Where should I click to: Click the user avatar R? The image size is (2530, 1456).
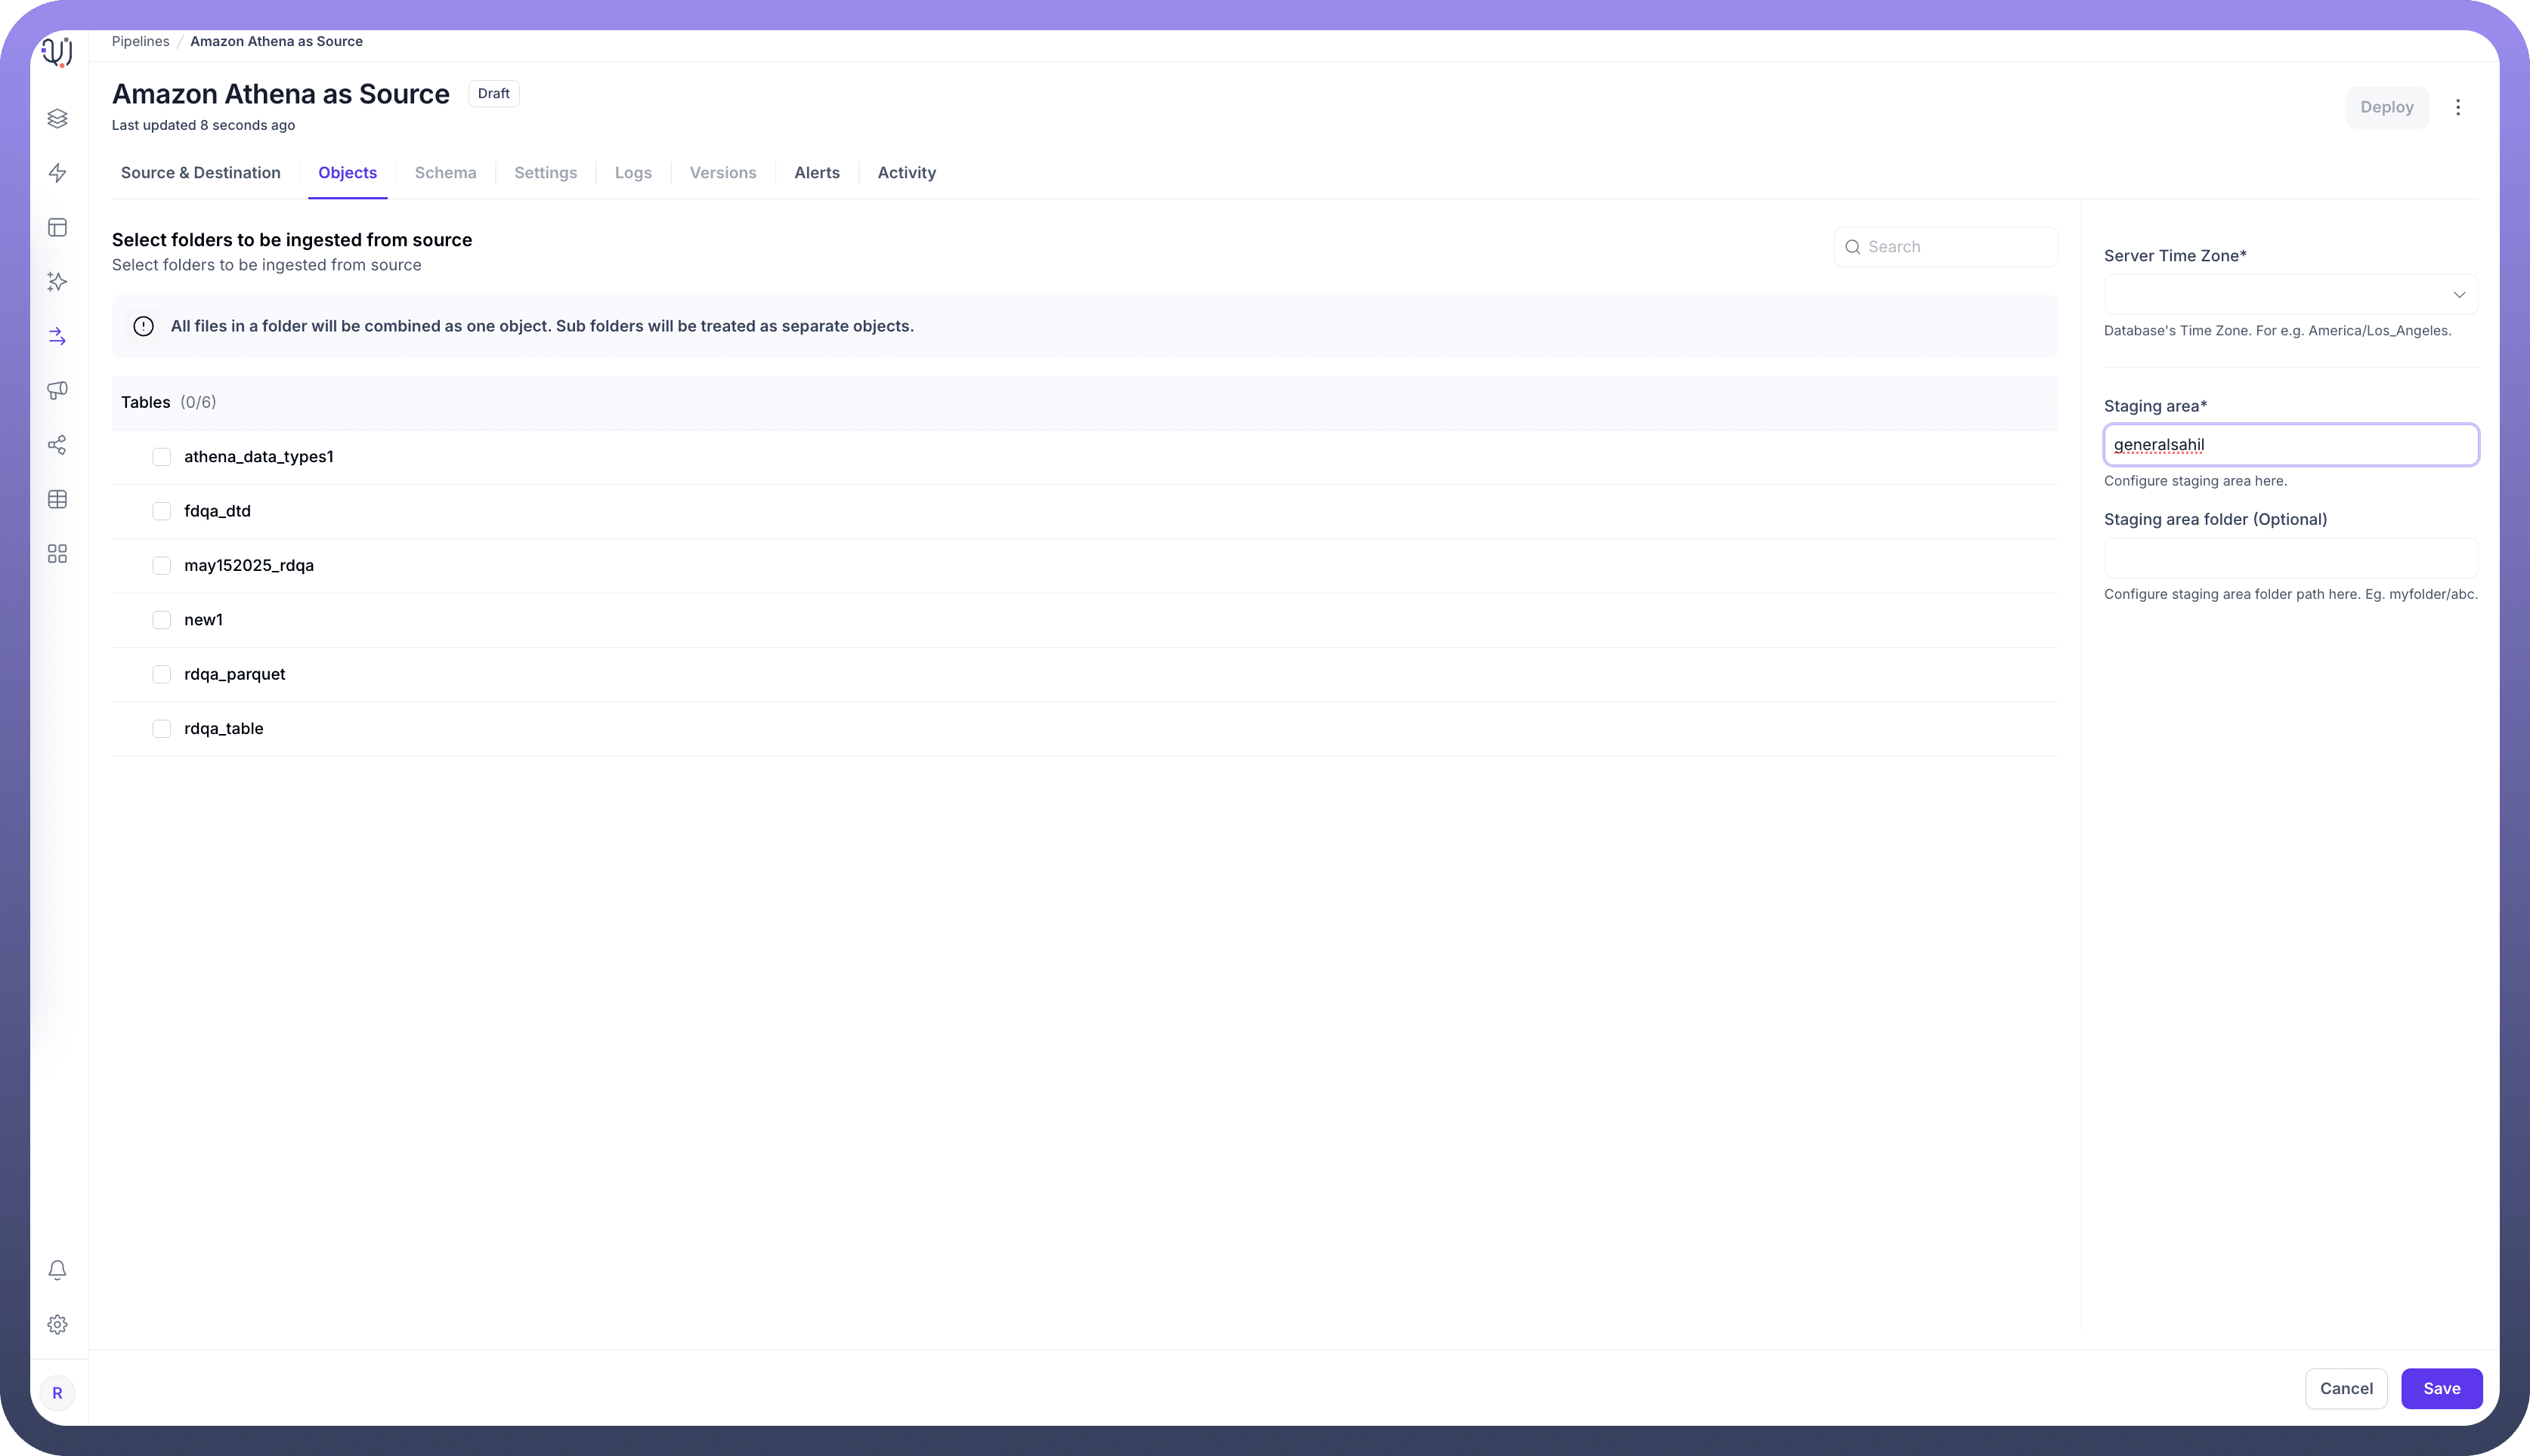click(x=57, y=1393)
